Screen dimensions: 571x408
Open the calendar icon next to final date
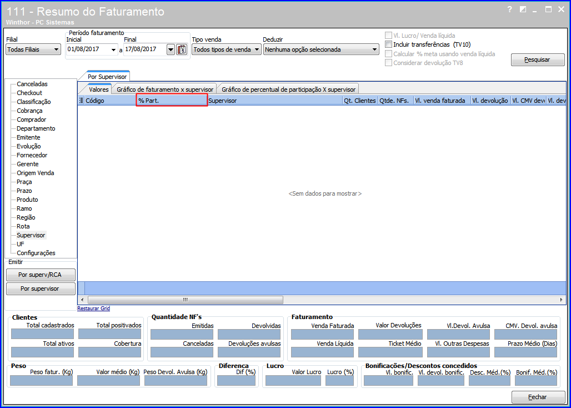(181, 49)
